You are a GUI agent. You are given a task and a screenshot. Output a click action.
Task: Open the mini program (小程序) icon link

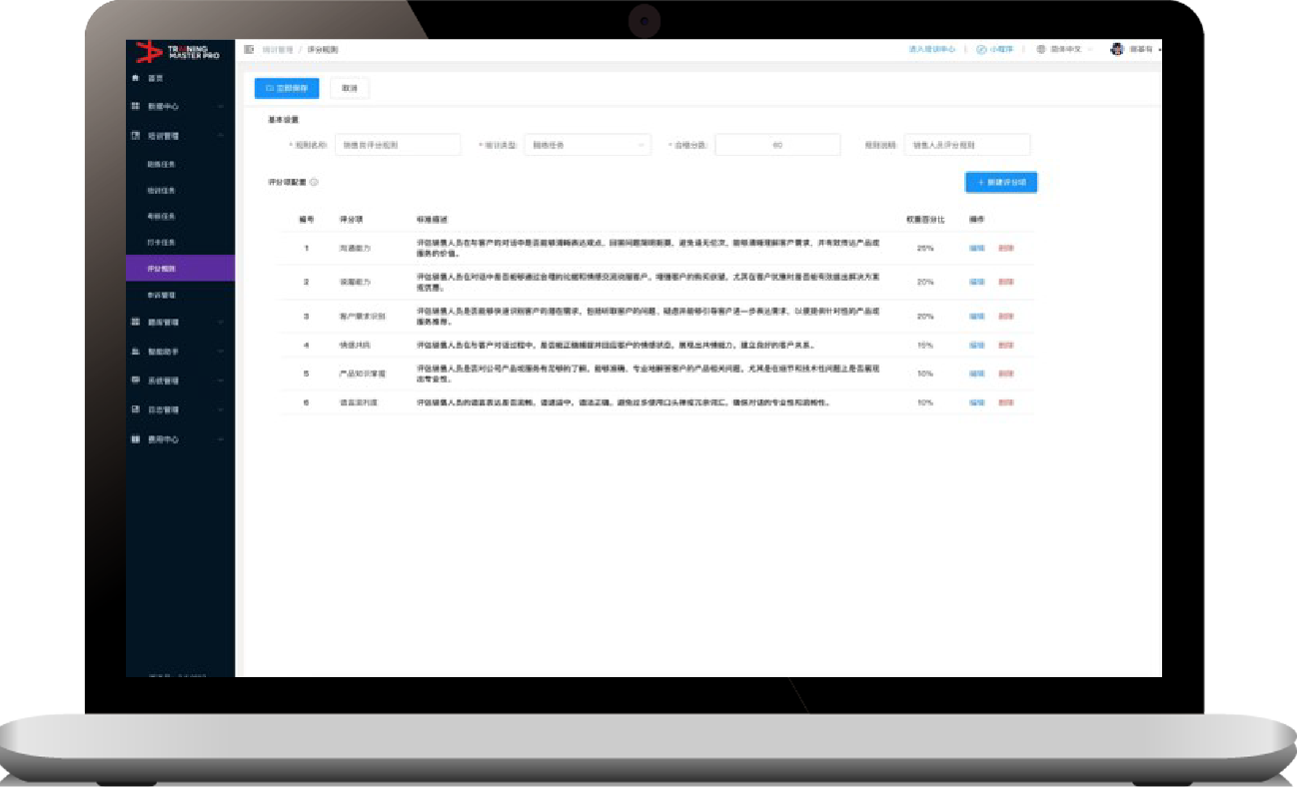pos(981,49)
